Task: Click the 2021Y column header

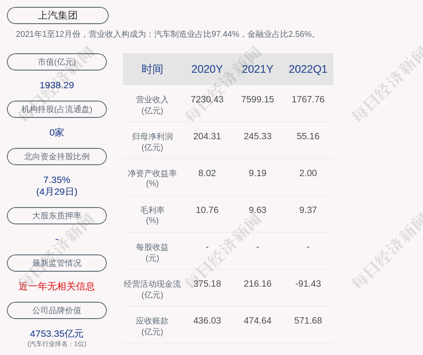Action: [x=257, y=69]
